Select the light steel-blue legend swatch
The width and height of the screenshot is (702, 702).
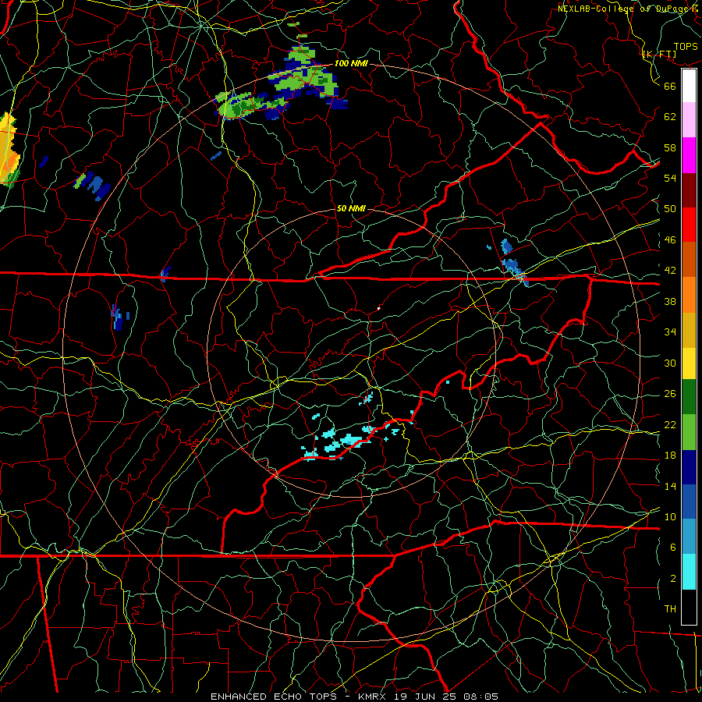pyautogui.click(x=689, y=537)
